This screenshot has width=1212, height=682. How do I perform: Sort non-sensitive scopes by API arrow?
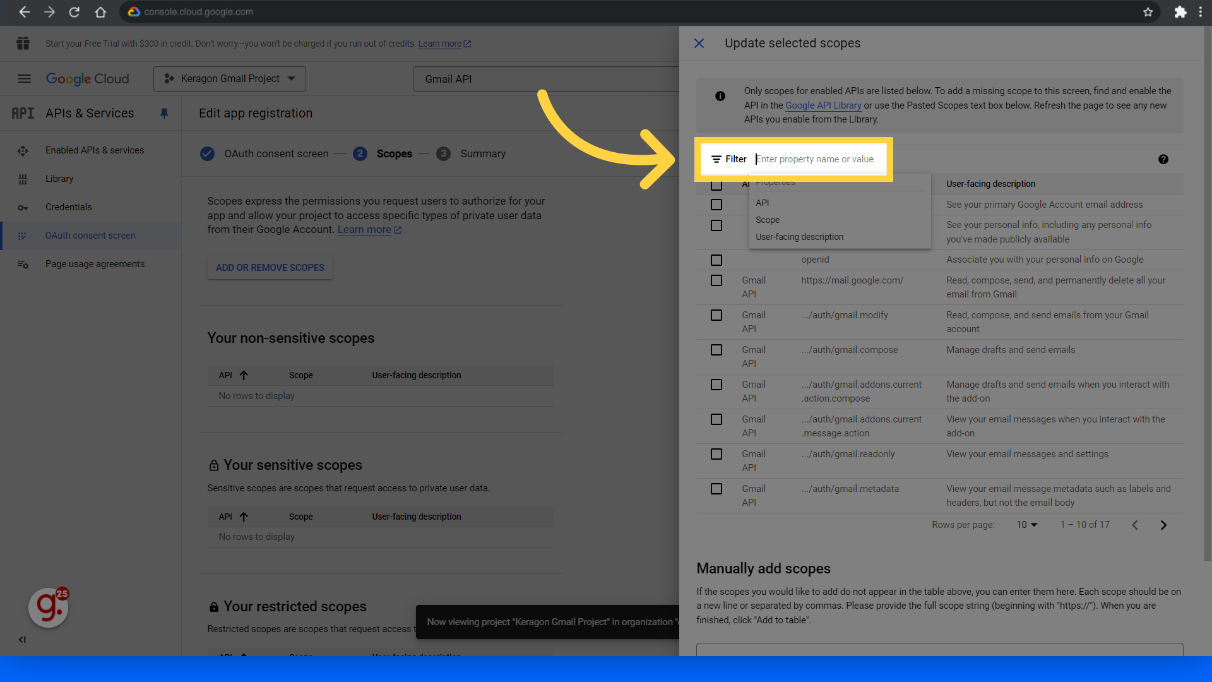pos(244,375)
